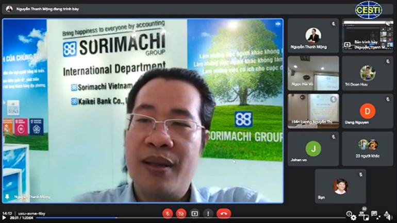Open the activities shapes icon

(387, 214)
